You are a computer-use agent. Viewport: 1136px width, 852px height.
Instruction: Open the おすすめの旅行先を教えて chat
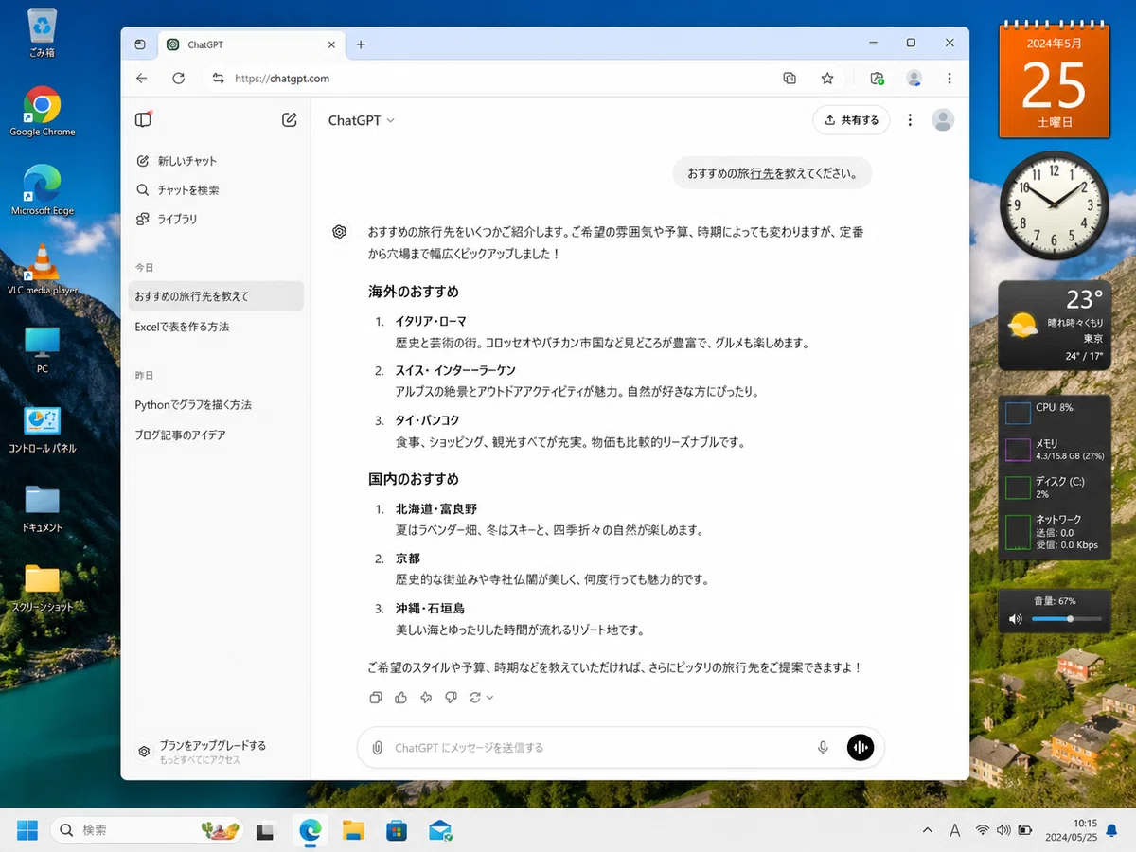point(216,296)
